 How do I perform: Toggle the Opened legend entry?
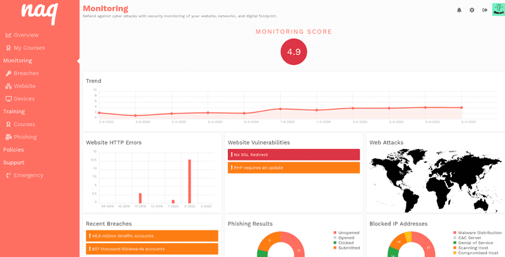[344, 237]
